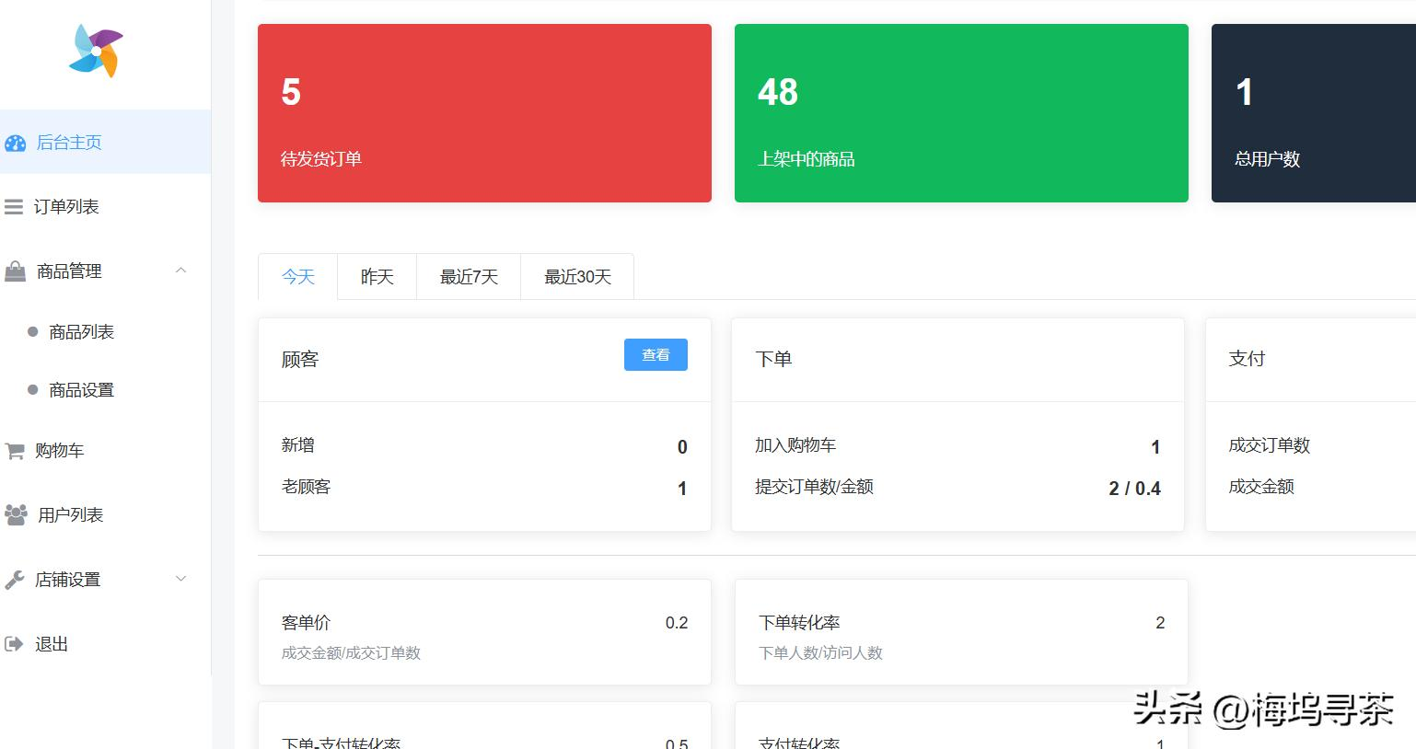Select the 最近7天 tab

(469, 277)
